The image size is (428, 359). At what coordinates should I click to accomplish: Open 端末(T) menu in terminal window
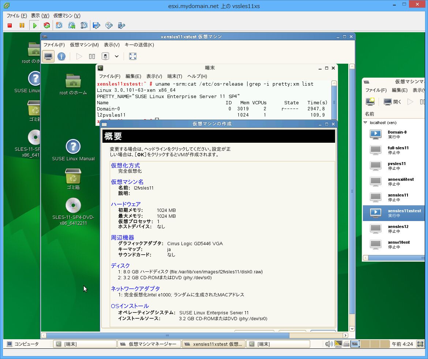point(175,76)
